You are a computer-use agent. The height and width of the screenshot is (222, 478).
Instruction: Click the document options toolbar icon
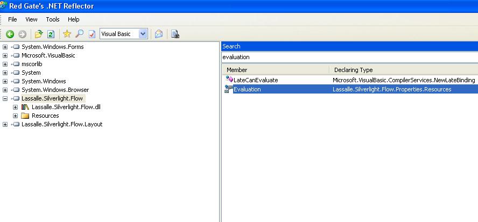coord(175,34)
